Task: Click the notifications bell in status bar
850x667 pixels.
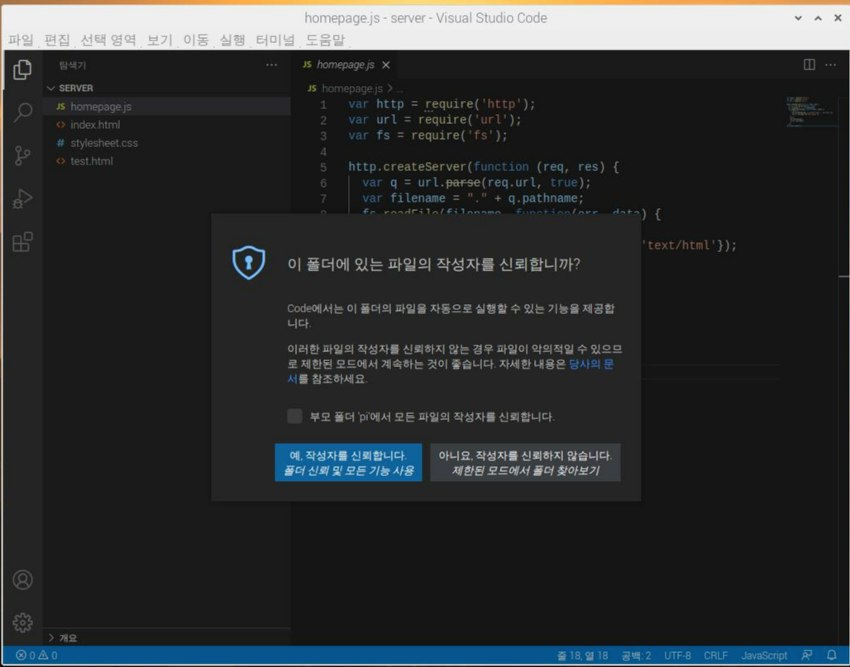Action: click(x=832, y=655)
